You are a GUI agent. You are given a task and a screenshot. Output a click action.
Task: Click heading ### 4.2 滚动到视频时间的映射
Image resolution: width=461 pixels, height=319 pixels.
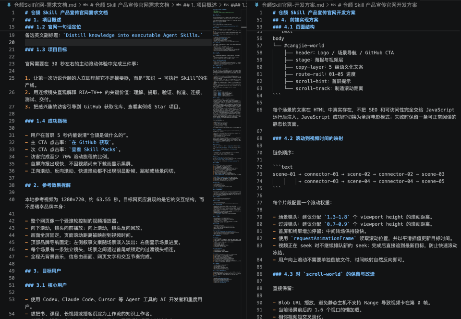(308, 138)
